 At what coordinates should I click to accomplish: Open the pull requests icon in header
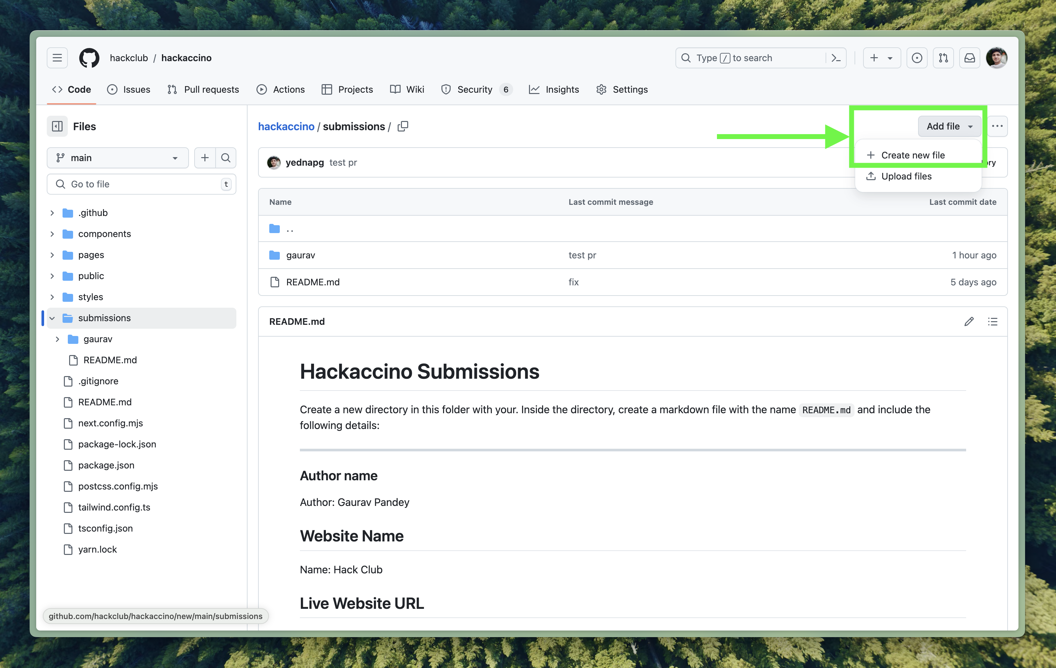tap(943, 58)
